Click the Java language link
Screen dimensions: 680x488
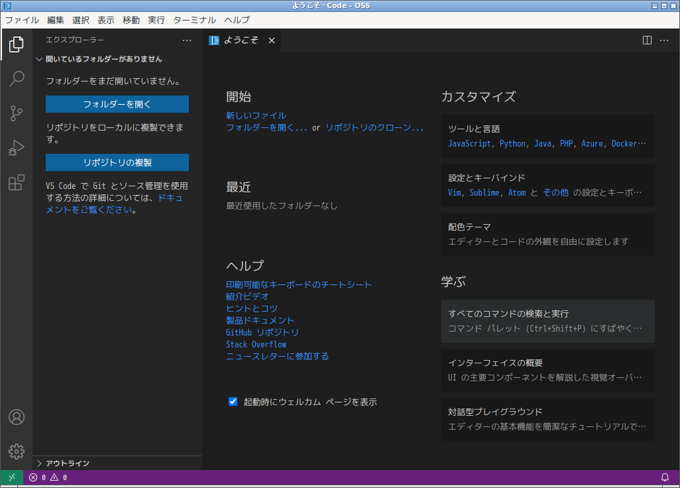543,144
